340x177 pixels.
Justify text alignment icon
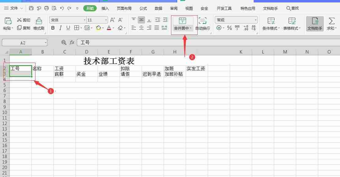(x=157, y=28)
